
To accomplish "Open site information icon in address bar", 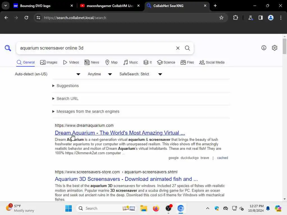I will click(38, 18).
